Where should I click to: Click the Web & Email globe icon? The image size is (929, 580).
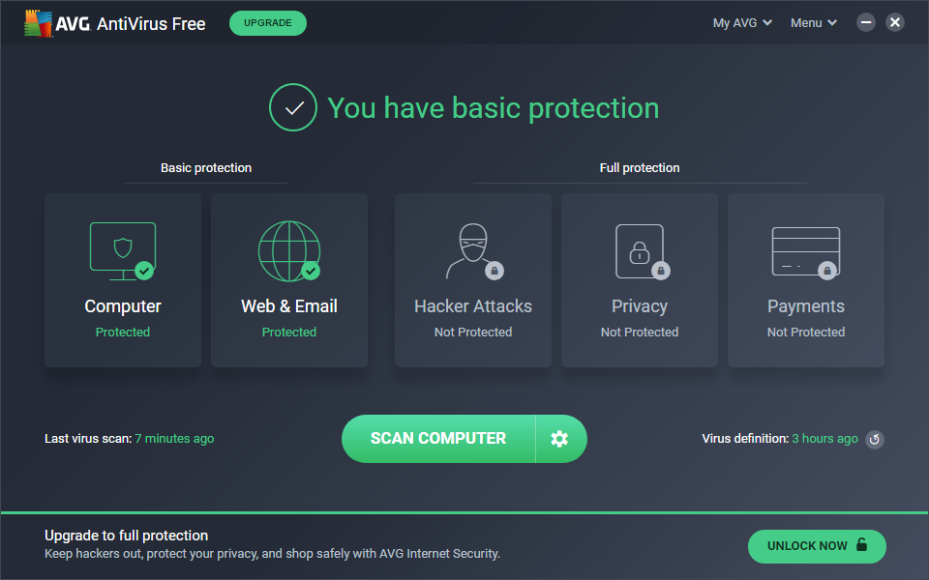[x=288, y=250]
